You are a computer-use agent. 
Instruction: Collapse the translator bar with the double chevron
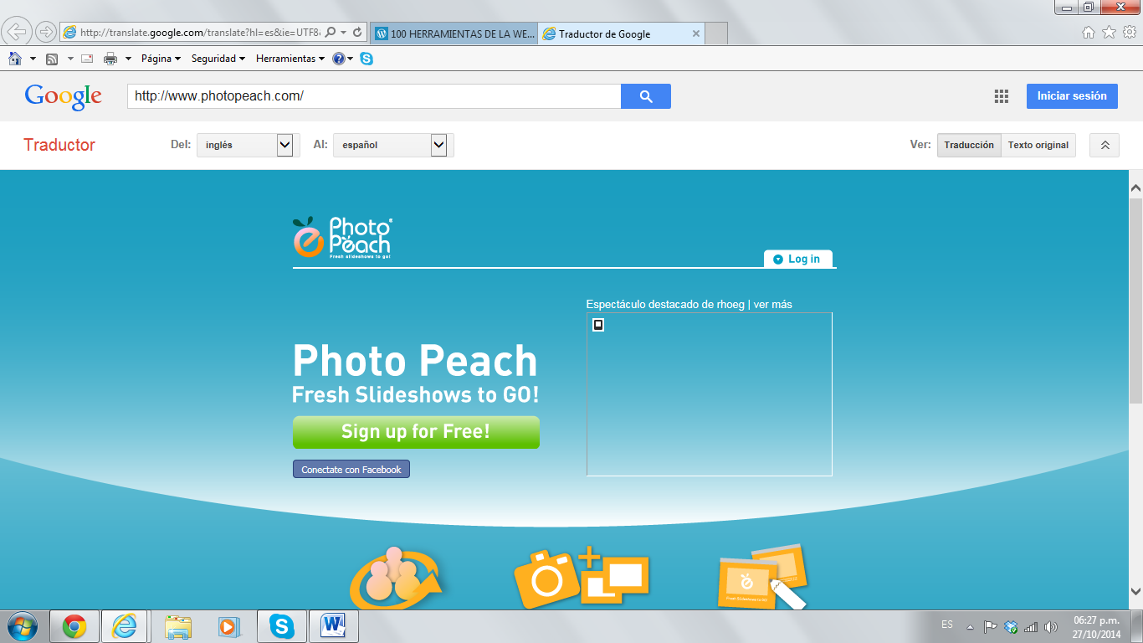[x=1104, y=145]
